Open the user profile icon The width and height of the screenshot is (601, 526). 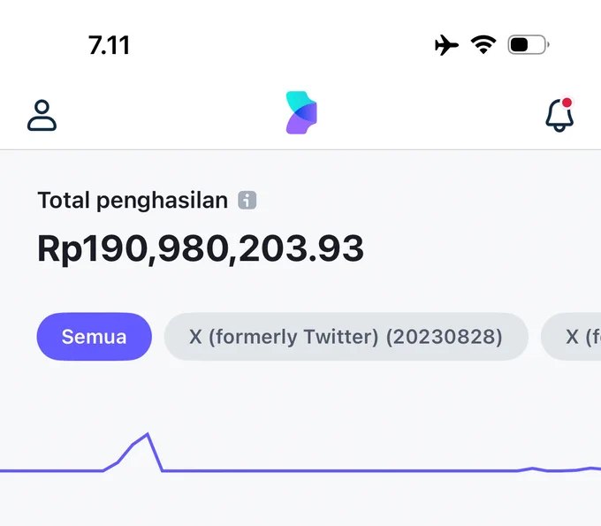(42, 116)
